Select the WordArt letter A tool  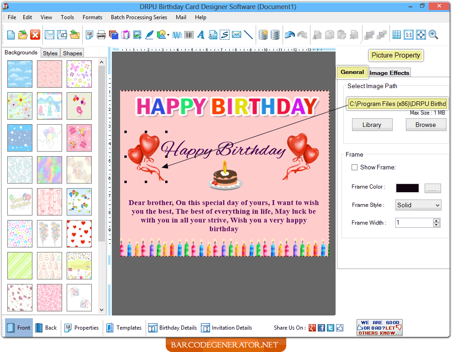coord(201,35)
